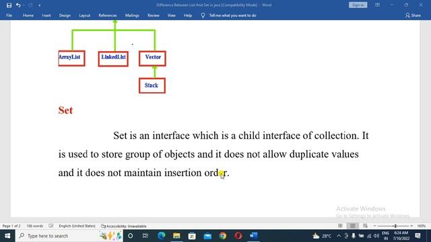Open the Review tab
Viewport: 431px width, 242px height.
coord(154,15)
